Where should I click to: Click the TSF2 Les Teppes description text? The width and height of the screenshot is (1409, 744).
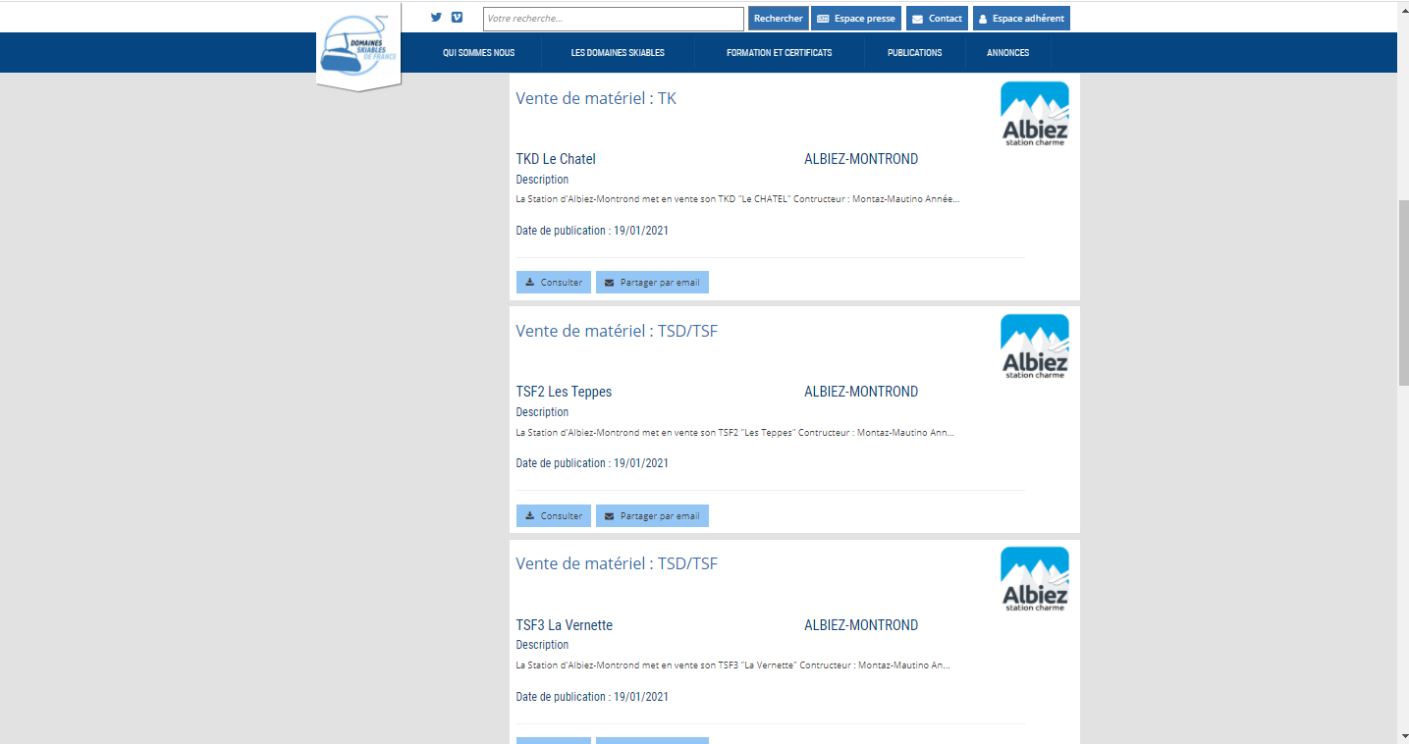tap(734, 432)
